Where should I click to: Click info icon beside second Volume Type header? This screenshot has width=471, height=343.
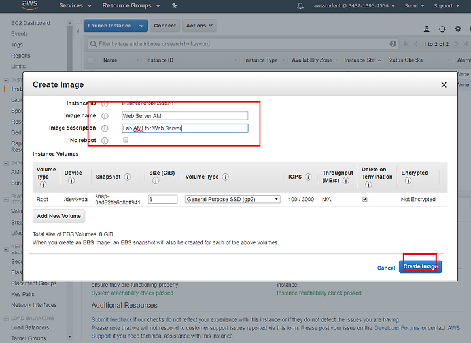point(225,177)
